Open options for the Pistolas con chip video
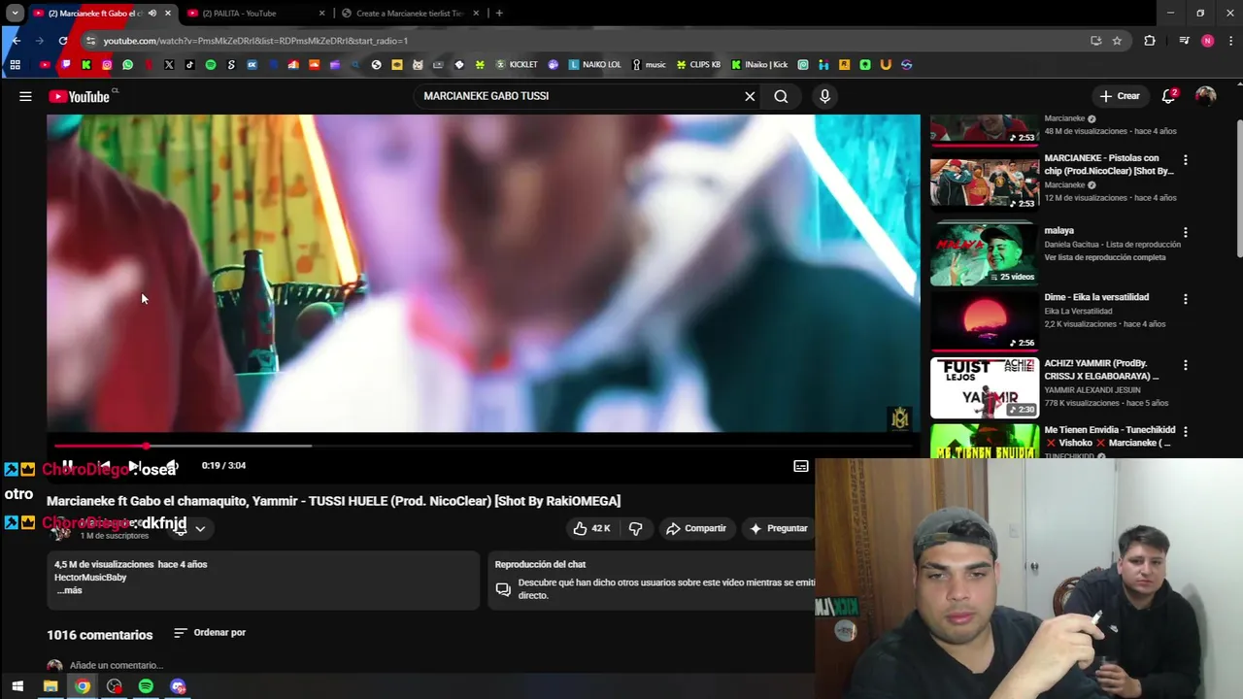This screenshot has height=699, width=1243. [x=1185, y=159]
